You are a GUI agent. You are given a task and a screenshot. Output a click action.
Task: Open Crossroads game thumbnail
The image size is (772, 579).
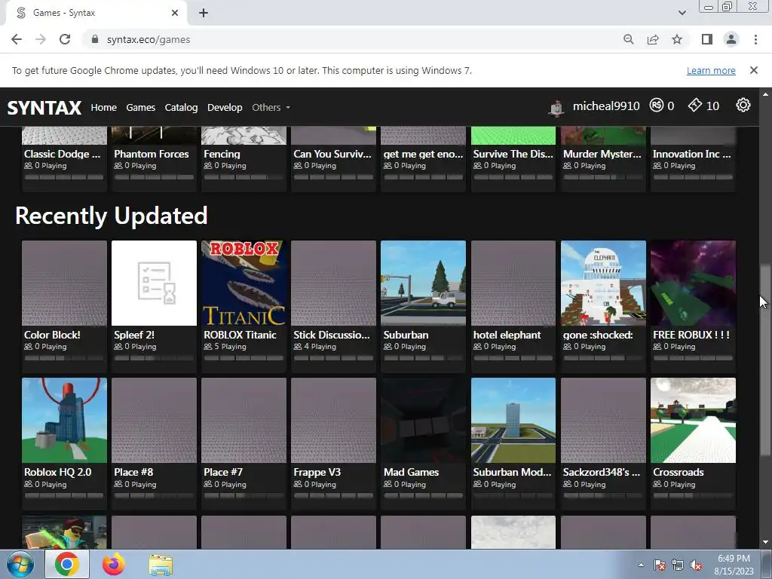click(694, 421)
